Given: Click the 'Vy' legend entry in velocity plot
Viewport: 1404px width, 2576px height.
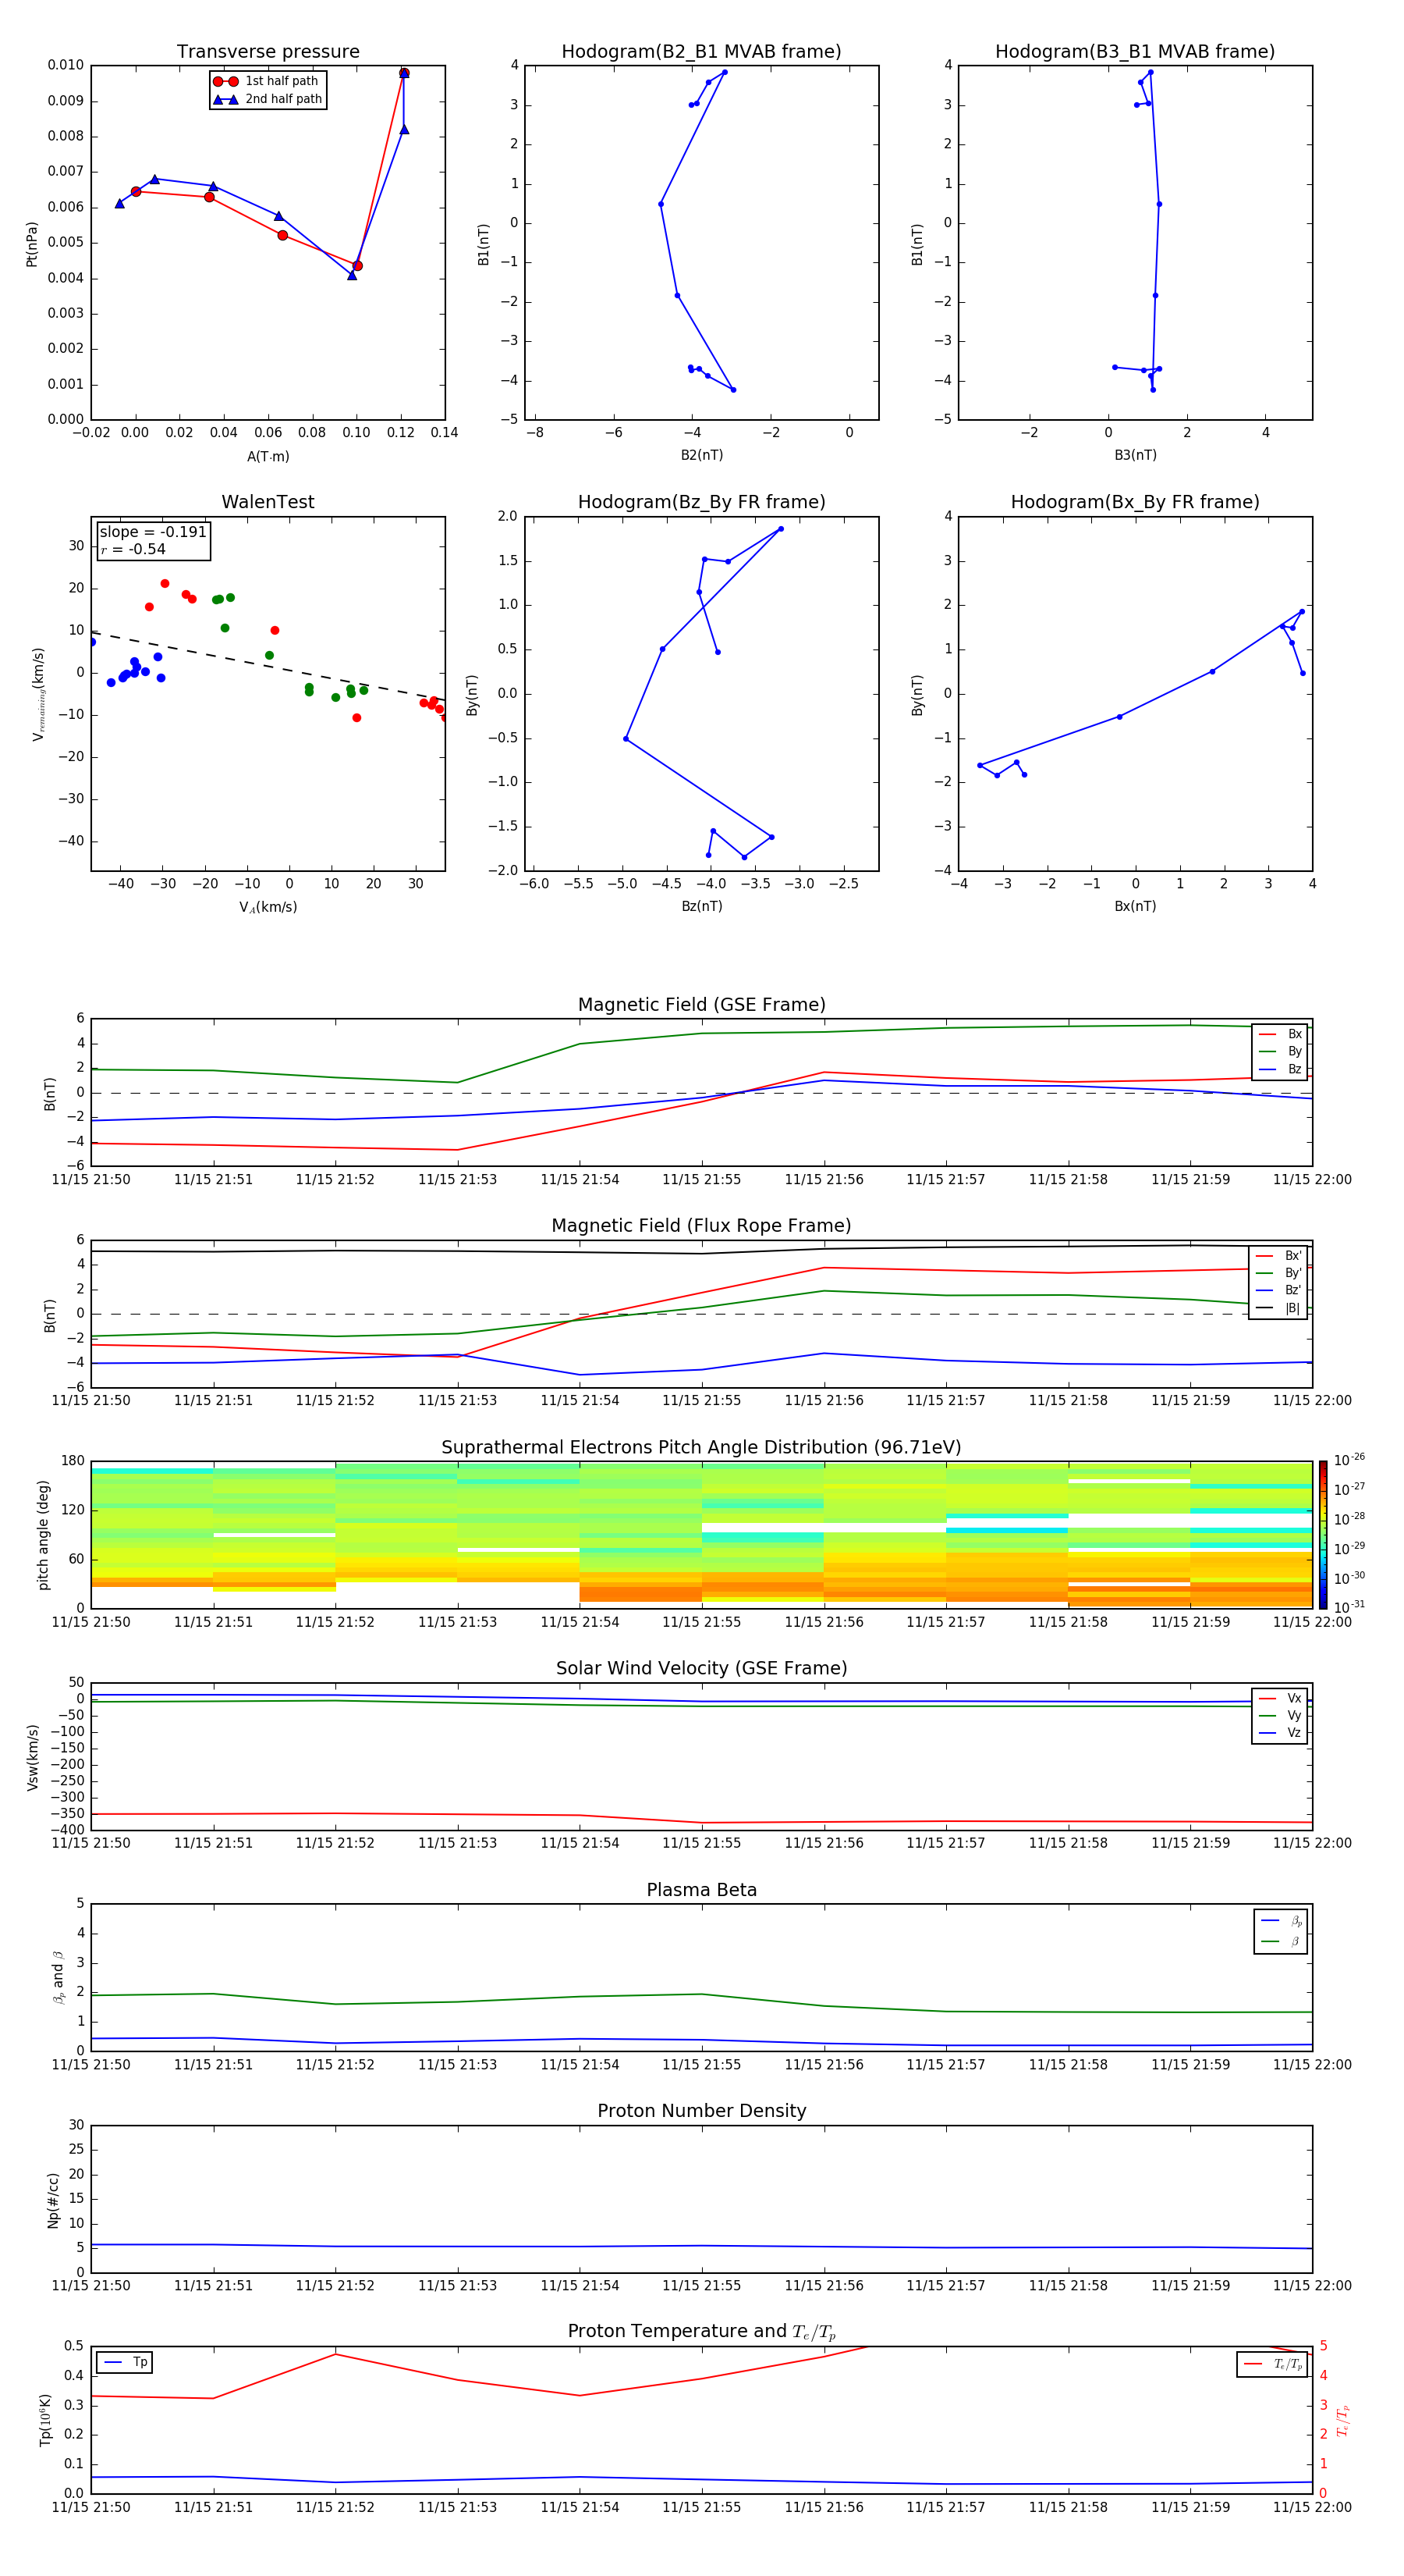Looking at the screenshot, I should pyautogui.click(x=1280, y=1716).
